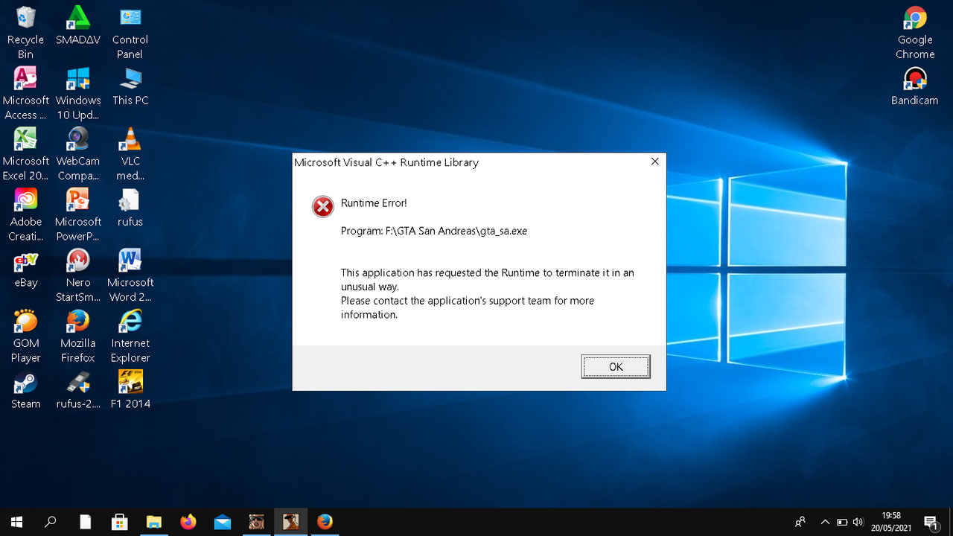Open File Explorer from the taskbar
The height and width of the screenshot is (536, 953).
(154, 522)
